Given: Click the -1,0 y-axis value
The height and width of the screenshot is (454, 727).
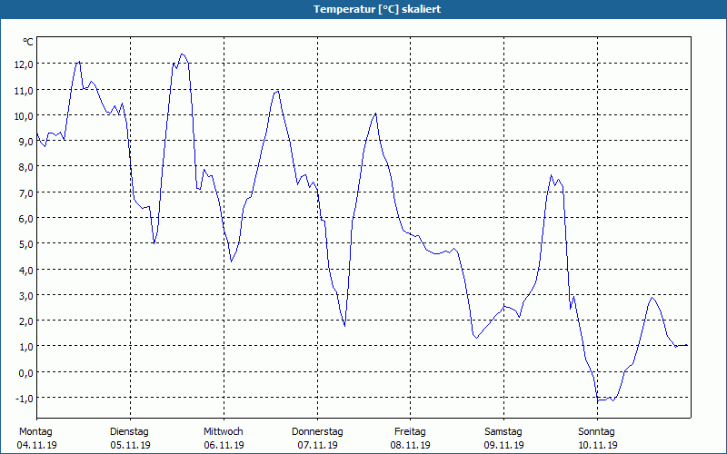Looking at the screenshot, I should point(25,399).
